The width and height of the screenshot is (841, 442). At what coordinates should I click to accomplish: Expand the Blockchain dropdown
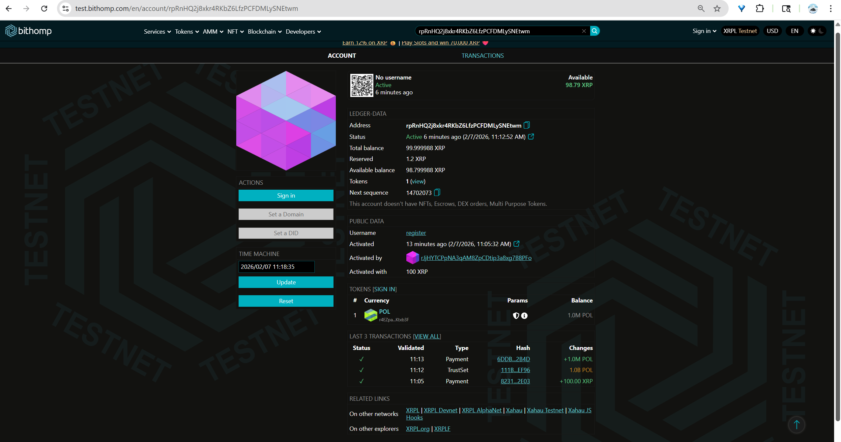264,32
